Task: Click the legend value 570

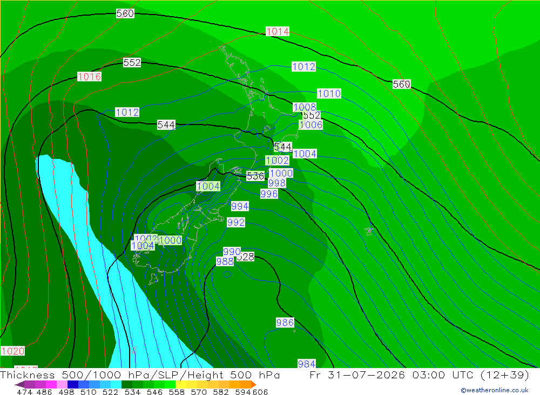Action: tap(198, 392)
